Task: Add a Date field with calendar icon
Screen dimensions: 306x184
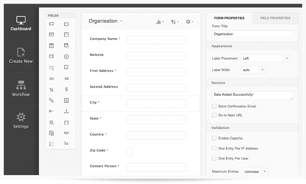Action: [51, 46]
